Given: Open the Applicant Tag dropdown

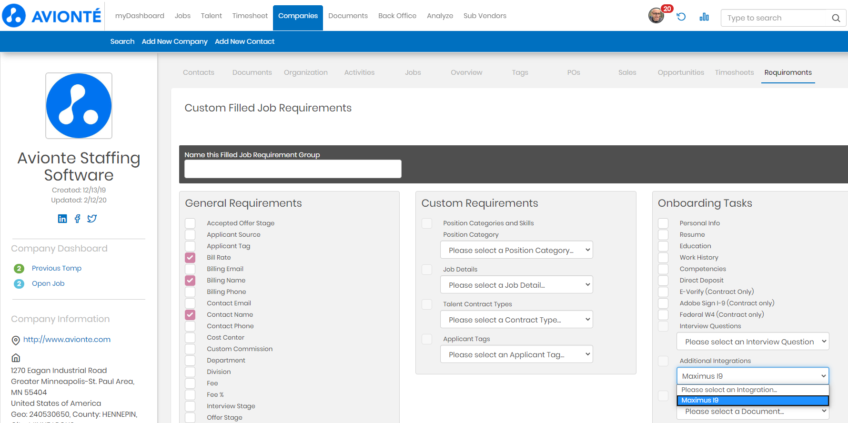Looking at the screenshot, I should point(517,354).
